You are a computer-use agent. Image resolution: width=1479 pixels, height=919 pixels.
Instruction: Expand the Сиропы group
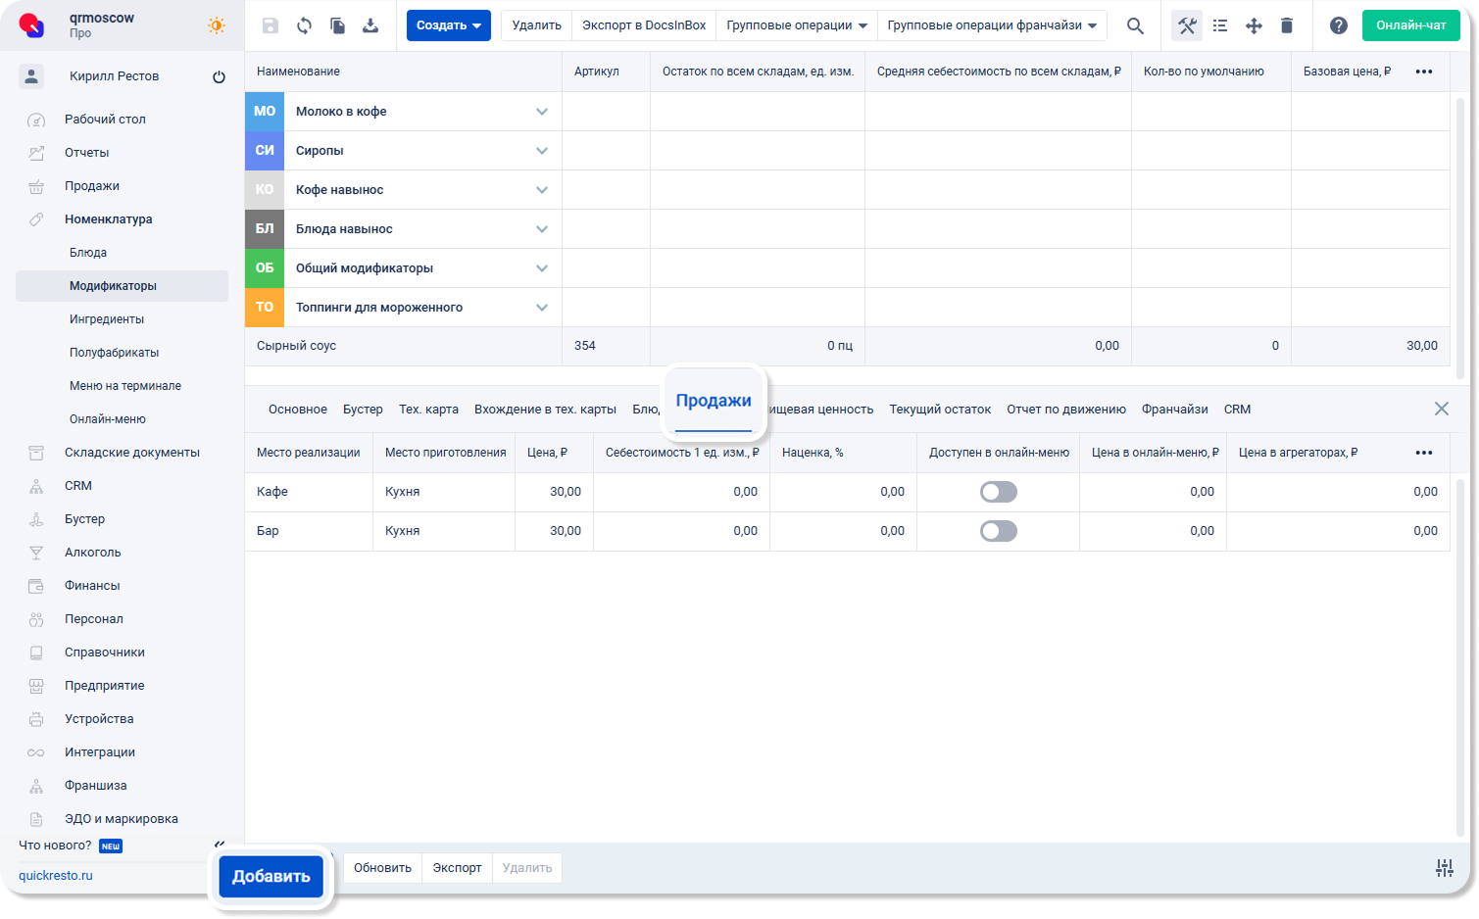(x=542, y=151)
